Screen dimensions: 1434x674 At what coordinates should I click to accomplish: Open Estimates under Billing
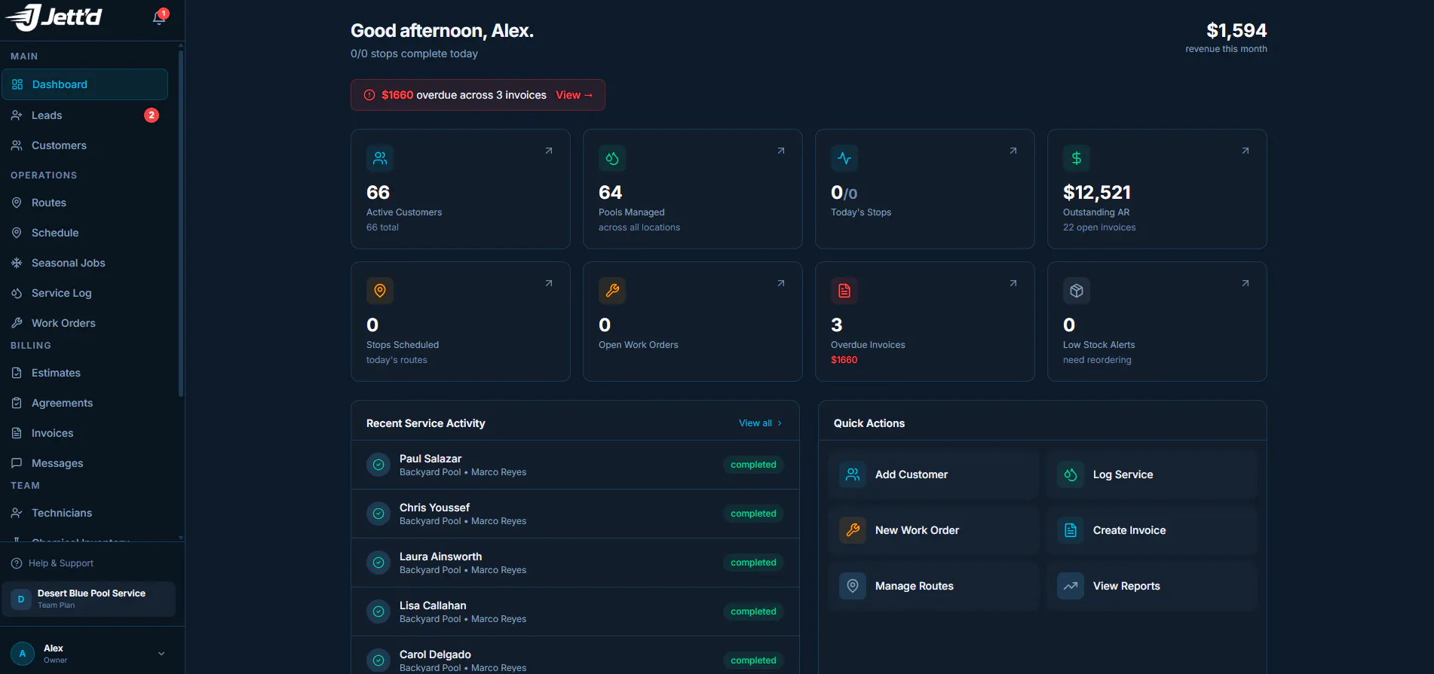point(84,373)
